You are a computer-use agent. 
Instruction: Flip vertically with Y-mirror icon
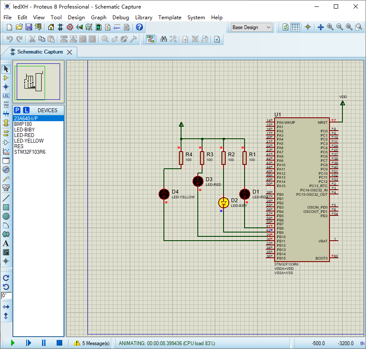[x=6, y=316]
